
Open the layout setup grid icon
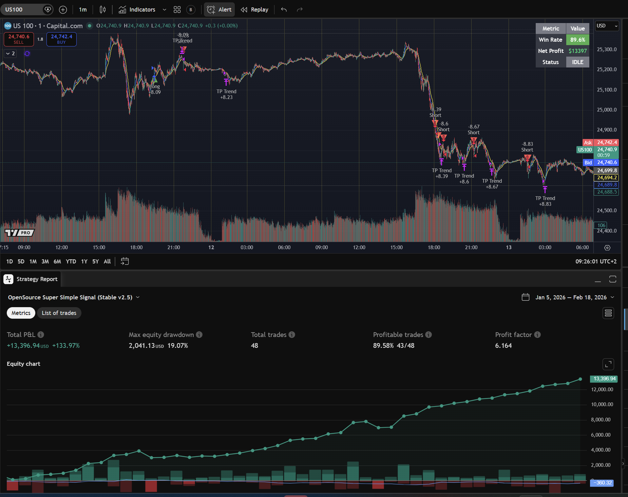(x=177, y=9)
